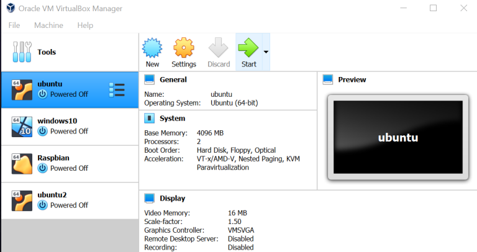This screenshot has width=477, height=252.
Task: Expand the Start button dropdown arrow
Action: point(266,52)
